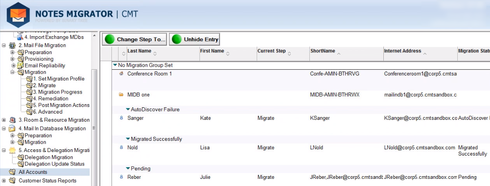Click the All Accounts folder icon
Screen dimensions: 490x186
[12, 172]
